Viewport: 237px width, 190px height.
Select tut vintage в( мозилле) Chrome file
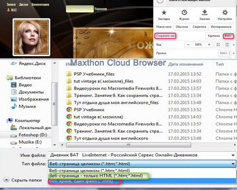pyautogui.click(x=95, y=117)
